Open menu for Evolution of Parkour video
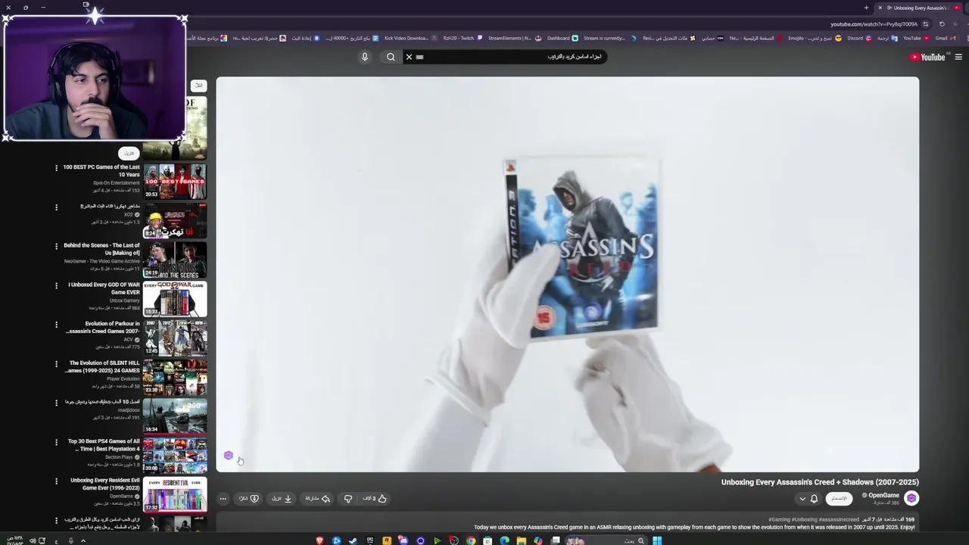The image size is (969, 545). click(56, 325)
